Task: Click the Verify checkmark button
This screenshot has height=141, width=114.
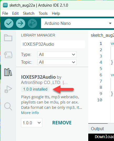Action: tap(9, 23)
